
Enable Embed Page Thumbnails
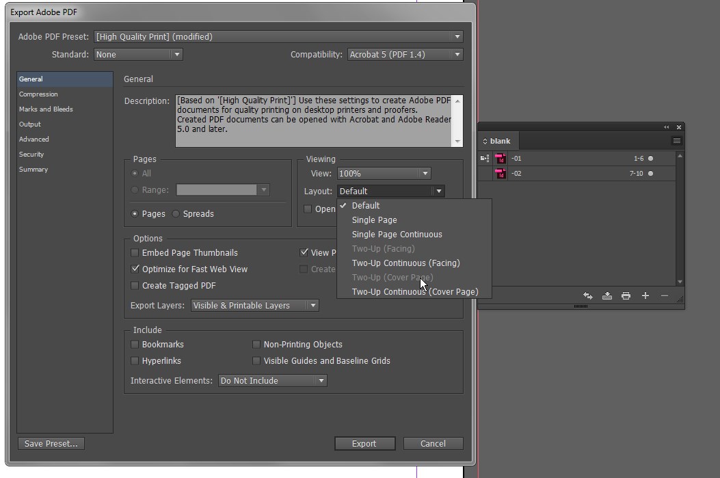pos(135,252)
